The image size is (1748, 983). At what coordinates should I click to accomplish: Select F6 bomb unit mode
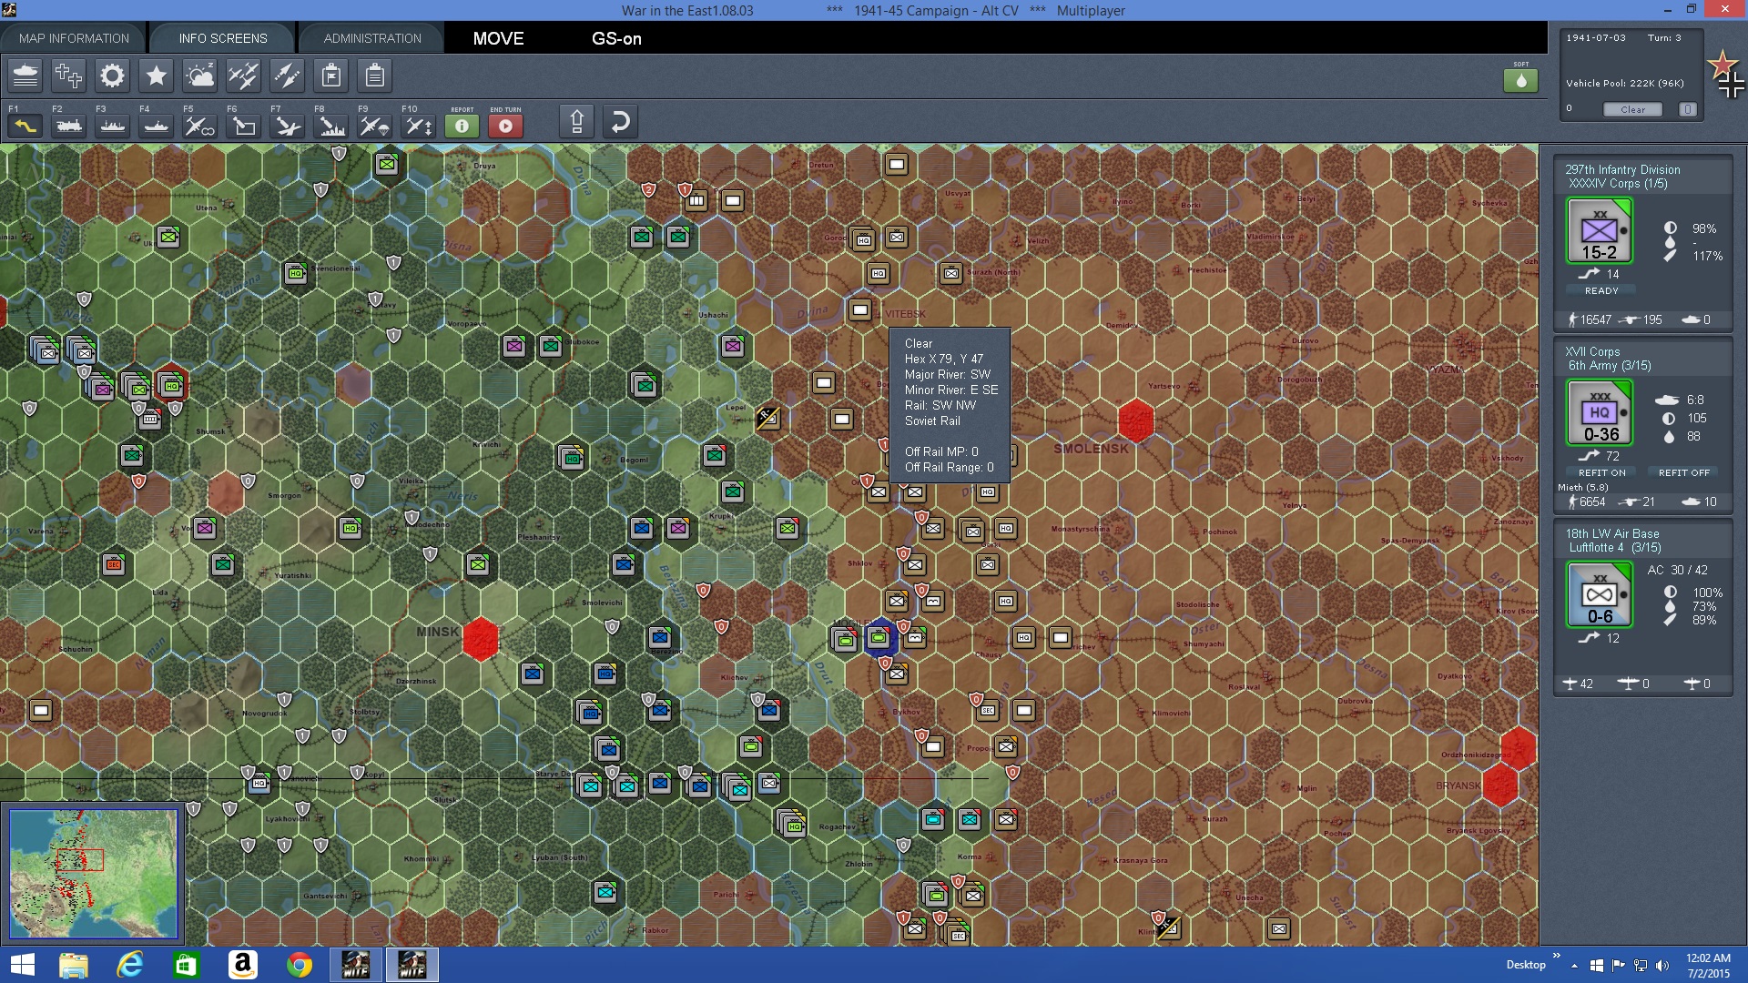244,126
